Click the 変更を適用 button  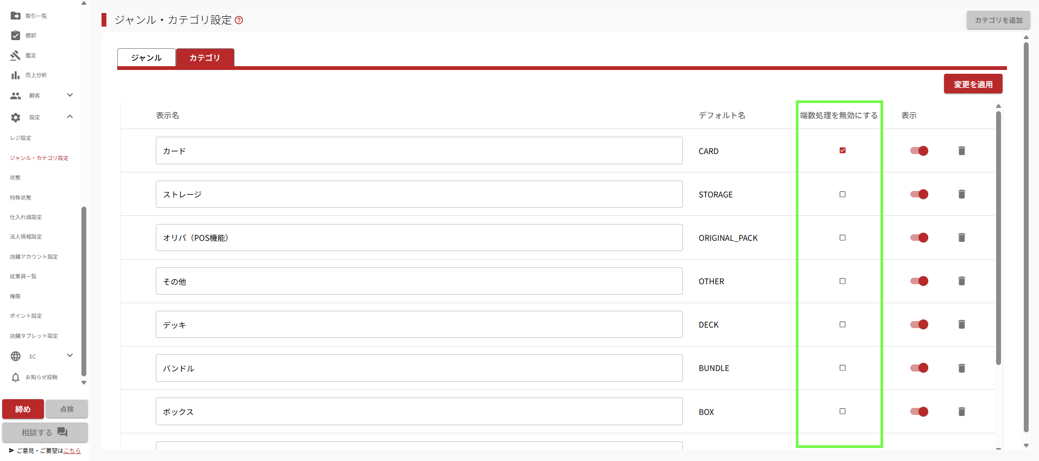tap(973, 84)
